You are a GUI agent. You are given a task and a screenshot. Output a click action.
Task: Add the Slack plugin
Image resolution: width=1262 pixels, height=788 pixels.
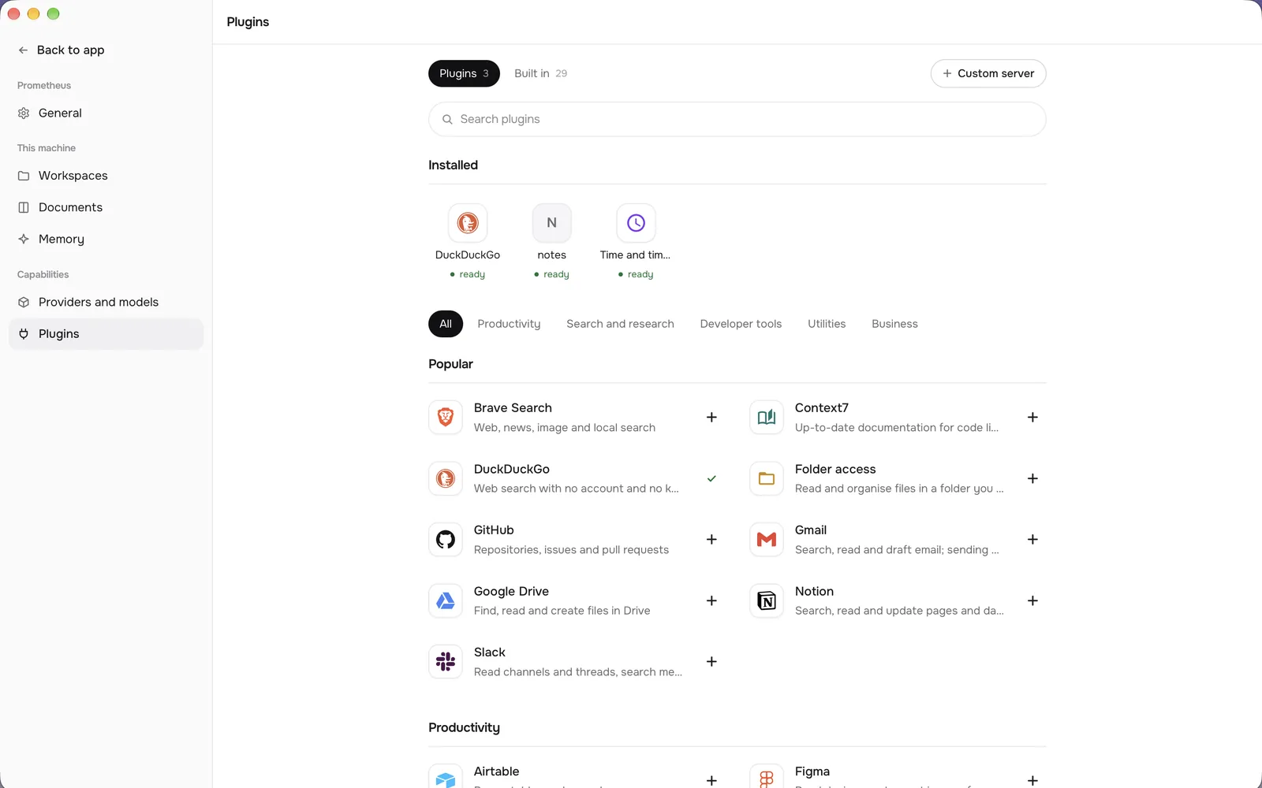pyautogui.click(x=711, y=662)
